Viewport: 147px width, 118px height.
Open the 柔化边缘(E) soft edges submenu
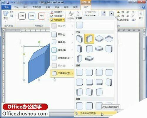[62, 58]
